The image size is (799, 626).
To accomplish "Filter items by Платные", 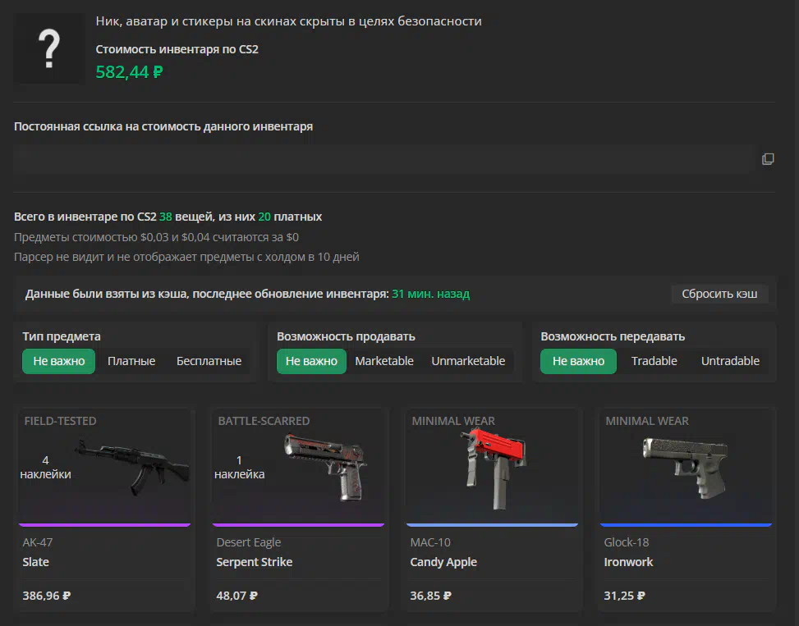I will tap(131, 361).
